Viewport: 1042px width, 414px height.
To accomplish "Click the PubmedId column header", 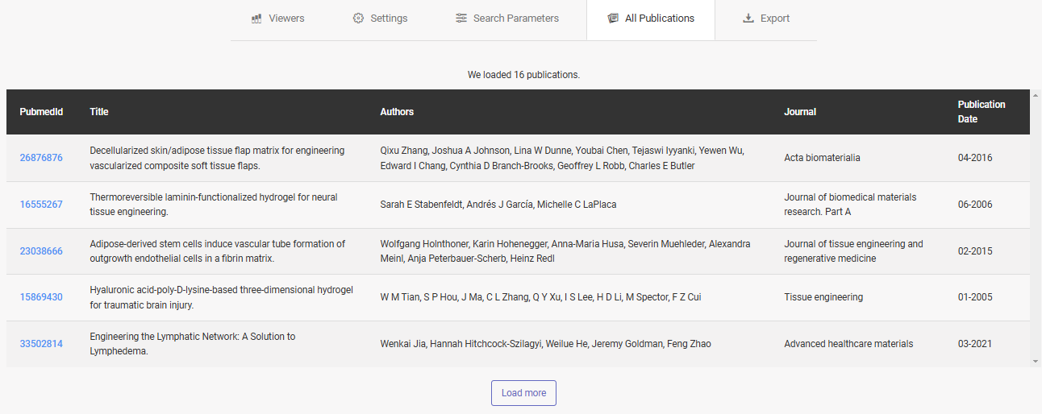I will (x=41, y=112).
